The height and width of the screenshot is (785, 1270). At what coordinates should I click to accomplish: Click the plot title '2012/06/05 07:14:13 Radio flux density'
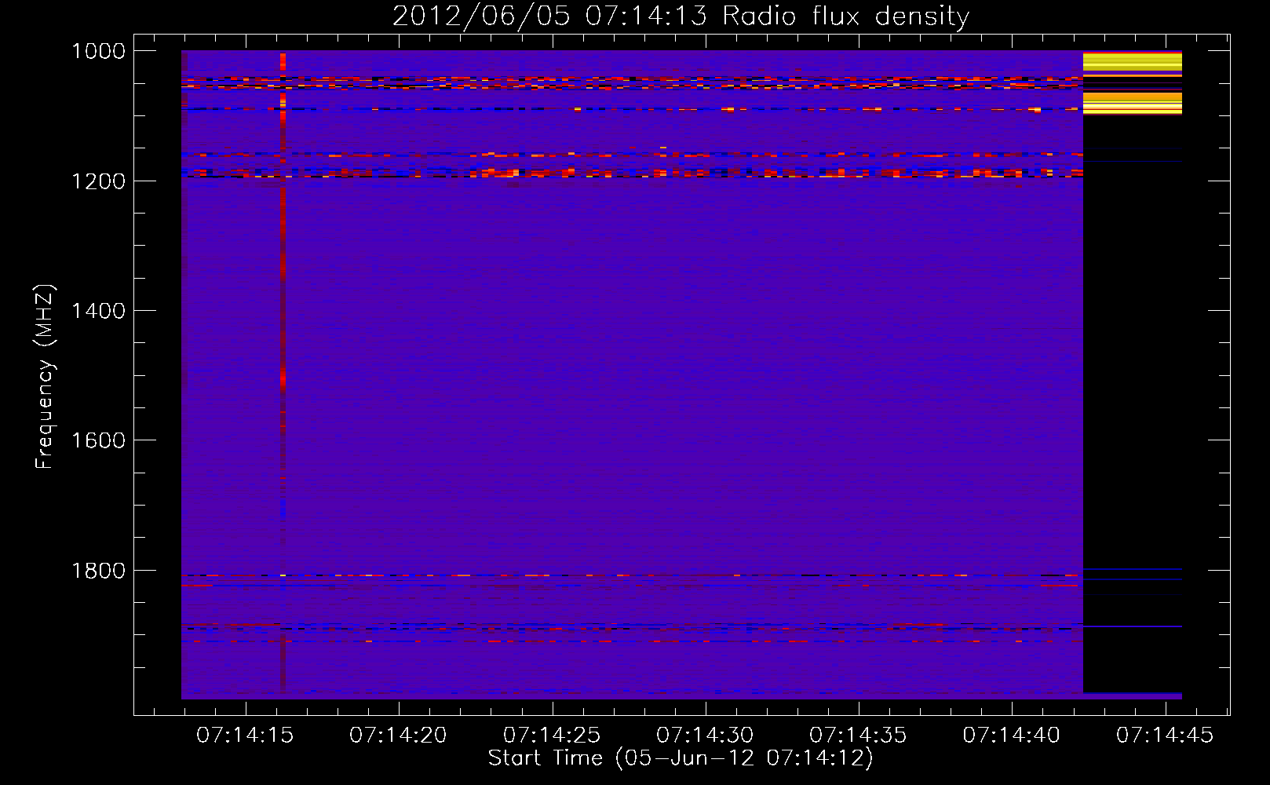(x=681, y=16)
